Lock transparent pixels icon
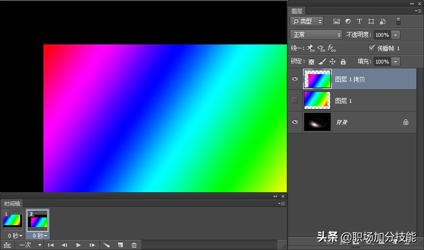Screen dimensions: 424x250 (x=312, y=62)
